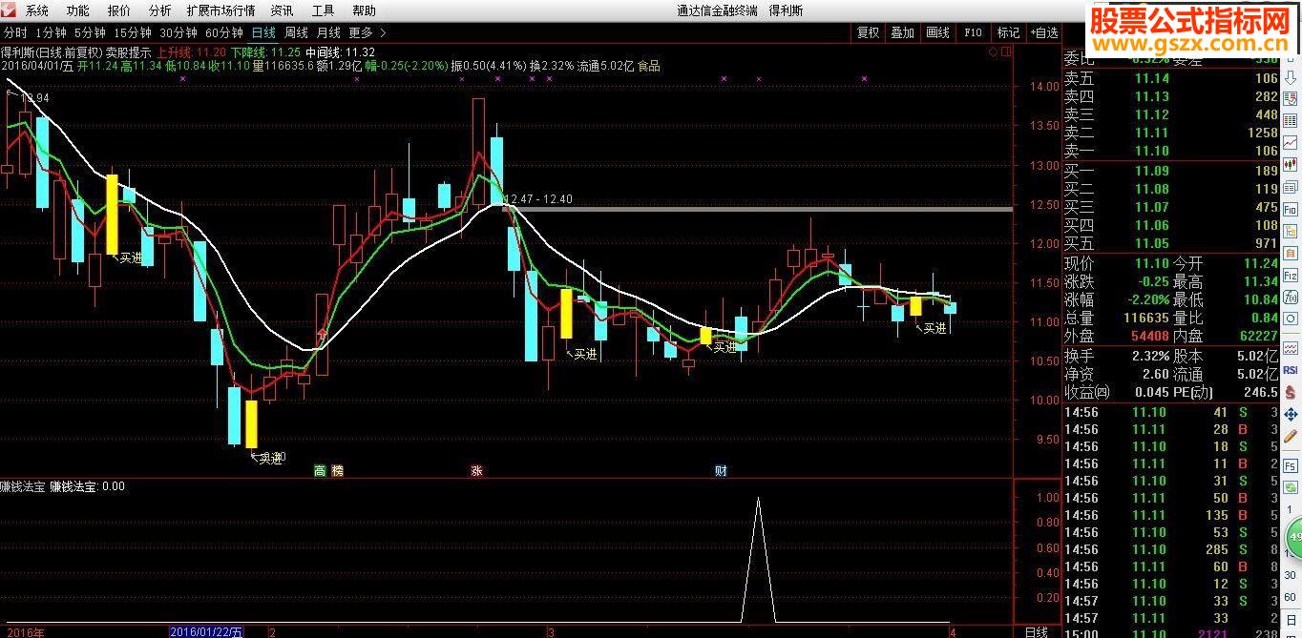The height and width of the screenshot is (638, 1302).
Task: Click the F10 button in chart toolbar
Action: [973, 32]
